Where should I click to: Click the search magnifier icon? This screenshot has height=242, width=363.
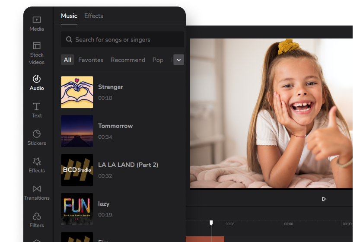[x=69, y=39]
